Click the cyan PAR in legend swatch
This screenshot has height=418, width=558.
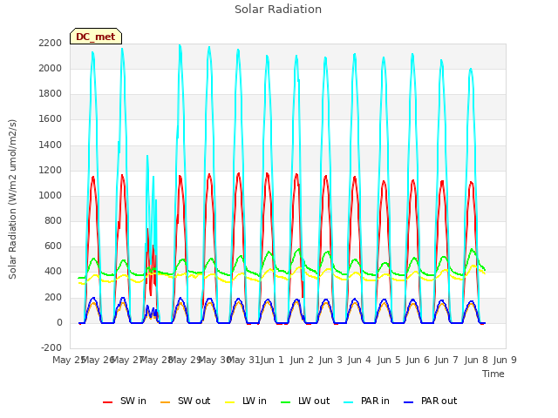349,401
